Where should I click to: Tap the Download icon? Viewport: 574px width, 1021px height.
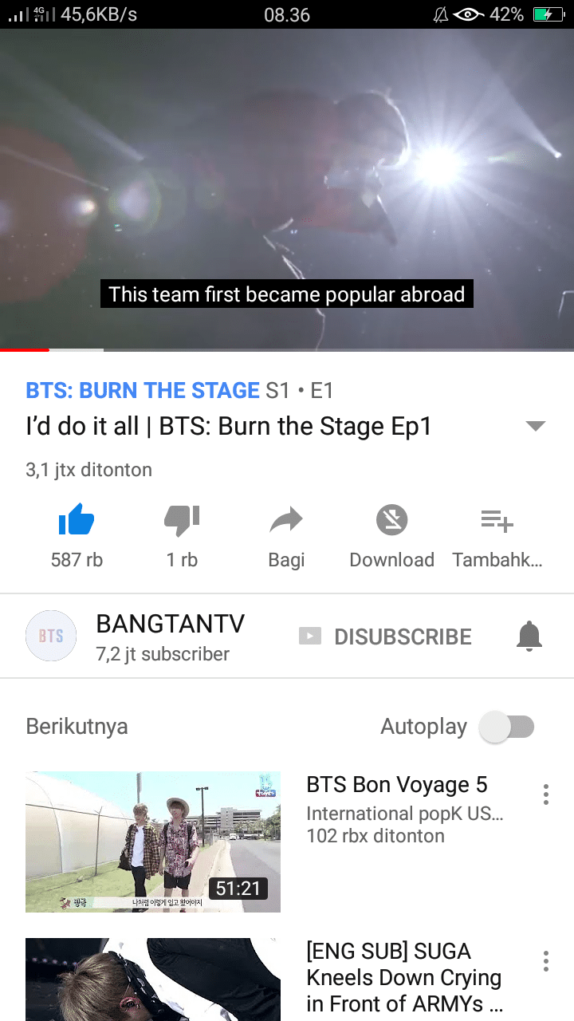(x=391, y=521)
